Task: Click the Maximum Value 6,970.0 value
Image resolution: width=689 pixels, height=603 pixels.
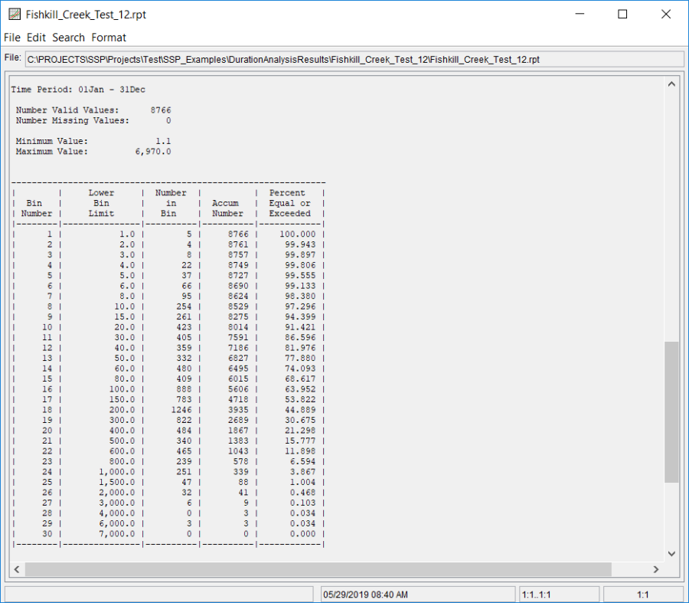Action: 153,152
